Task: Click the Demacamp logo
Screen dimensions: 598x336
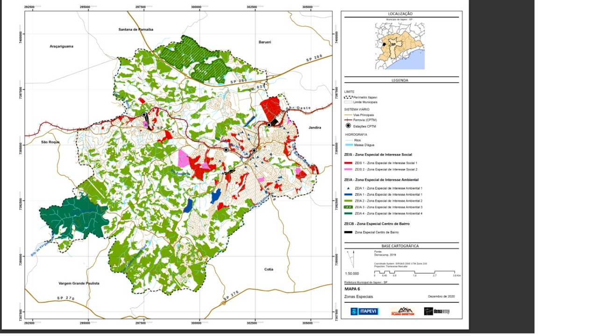Action: pos(437,311)
